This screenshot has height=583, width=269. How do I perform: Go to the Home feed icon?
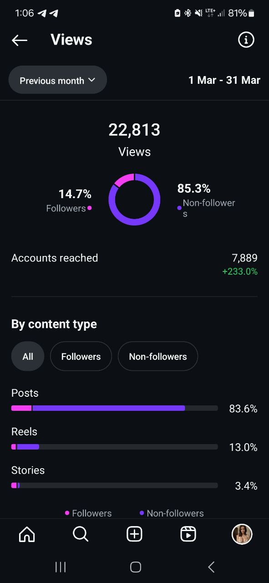(x=27, y=534)
